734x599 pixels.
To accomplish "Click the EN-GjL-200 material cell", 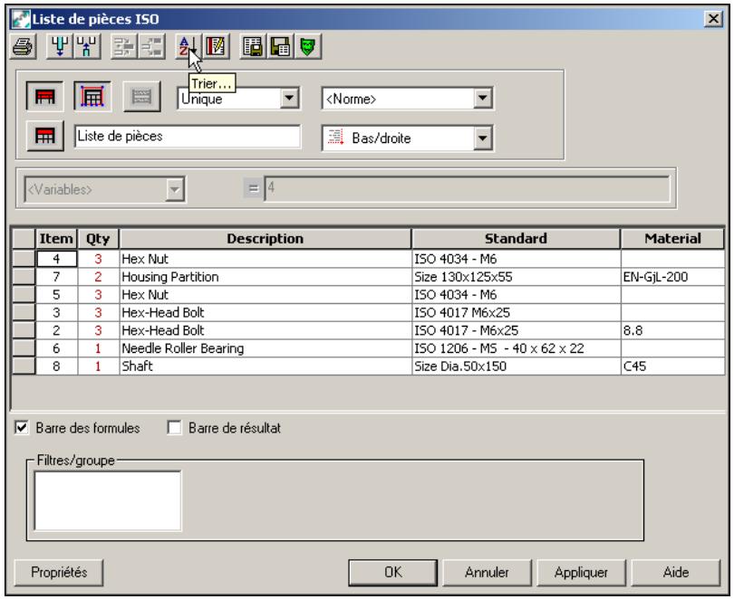I will tap(672, 277).
